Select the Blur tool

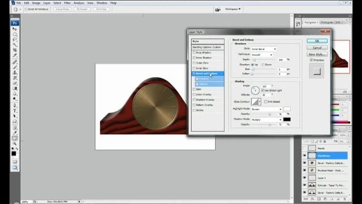click(15, 93)
